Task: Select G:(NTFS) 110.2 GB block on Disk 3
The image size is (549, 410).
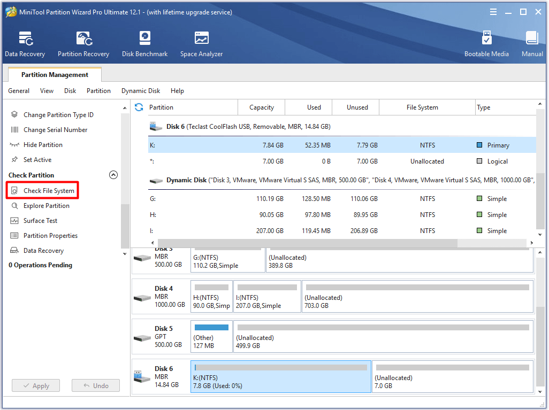Action: click(x=228, y=260)
